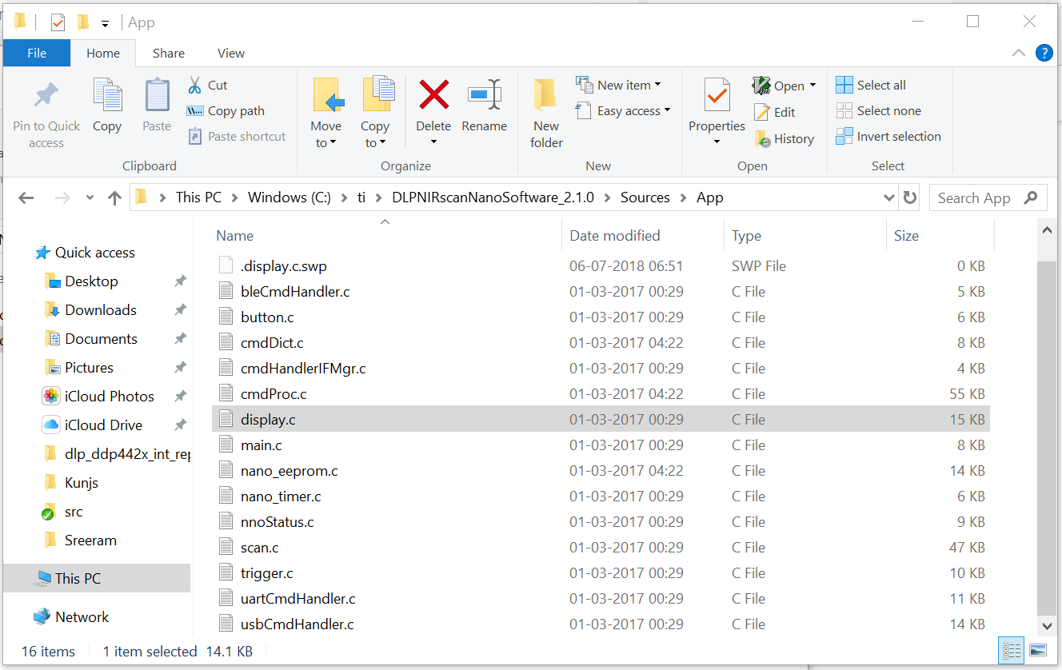1062x670 pixels.
Task: Create a New folder
Action: click(x=547, y=114)
